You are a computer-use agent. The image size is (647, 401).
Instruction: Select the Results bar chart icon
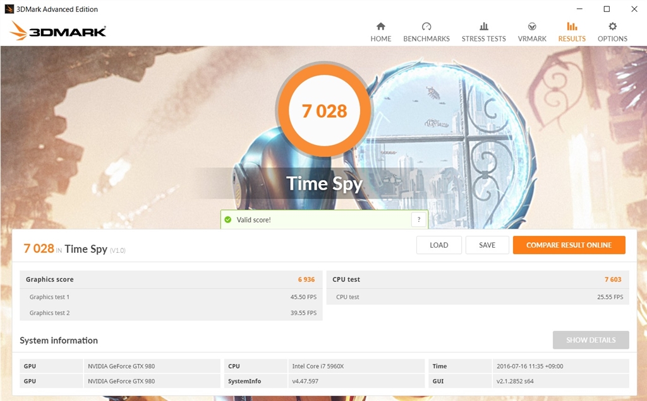pyautogui.click(x=572, y=26)
